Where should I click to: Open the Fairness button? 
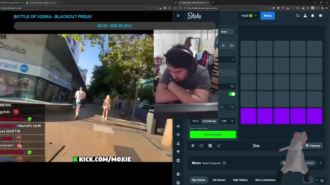click(x=313, y=146)
